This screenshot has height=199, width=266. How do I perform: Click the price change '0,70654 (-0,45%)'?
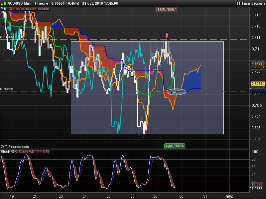pos(65,3)
